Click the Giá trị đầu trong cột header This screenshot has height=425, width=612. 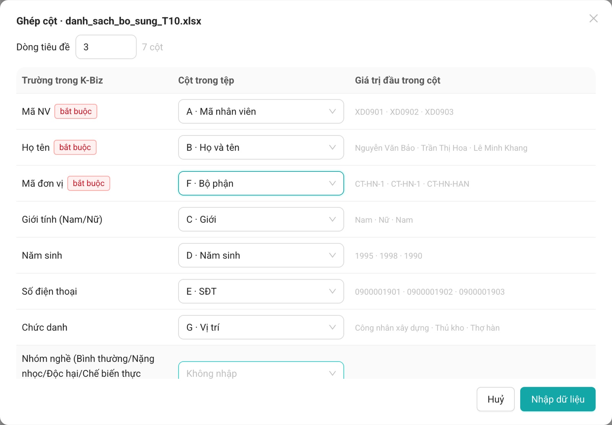coord(397,80)
